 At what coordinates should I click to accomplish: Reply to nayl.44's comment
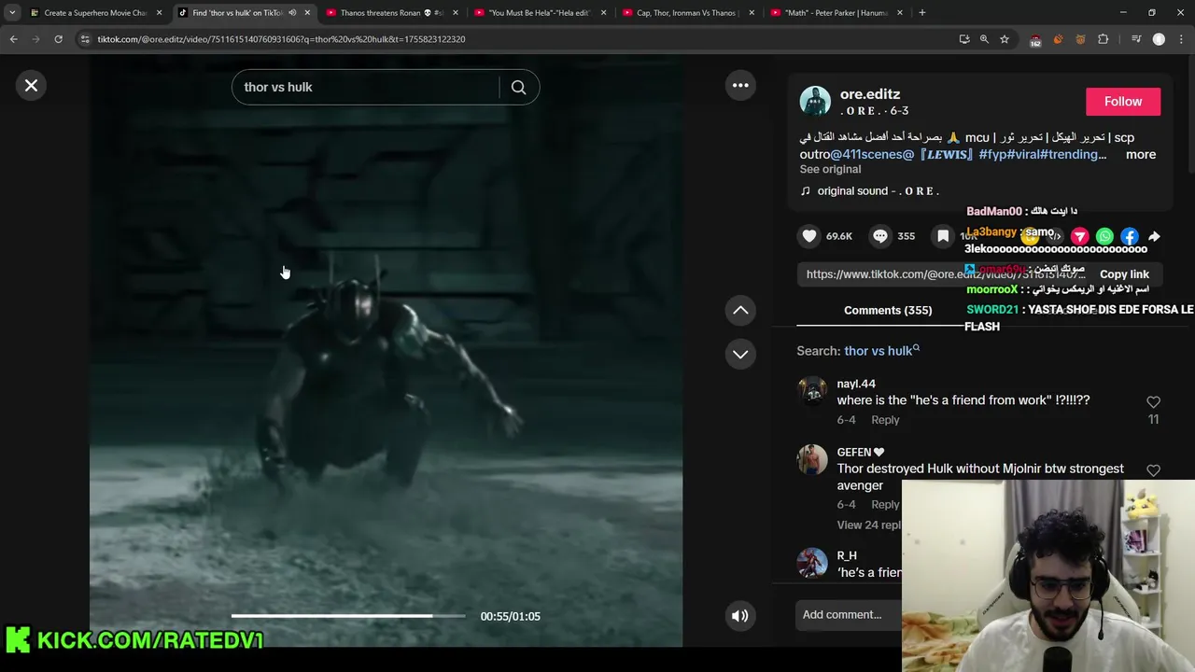885,420
